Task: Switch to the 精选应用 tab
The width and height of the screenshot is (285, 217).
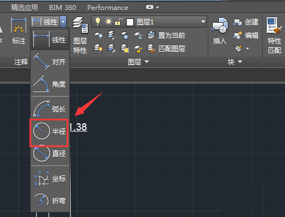Action: point(24,8)
